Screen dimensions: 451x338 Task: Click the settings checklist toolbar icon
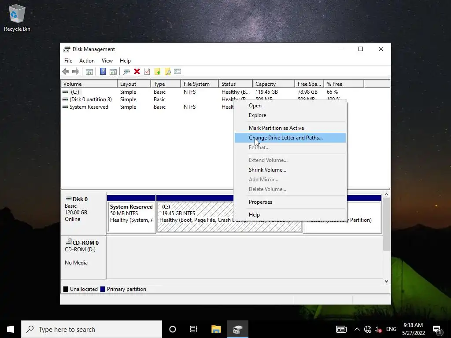pyautogui.click(x=177, y=72)
